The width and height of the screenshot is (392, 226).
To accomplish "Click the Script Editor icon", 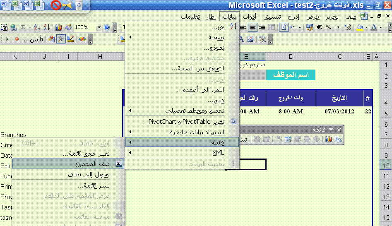I will [x=82, y=39].
